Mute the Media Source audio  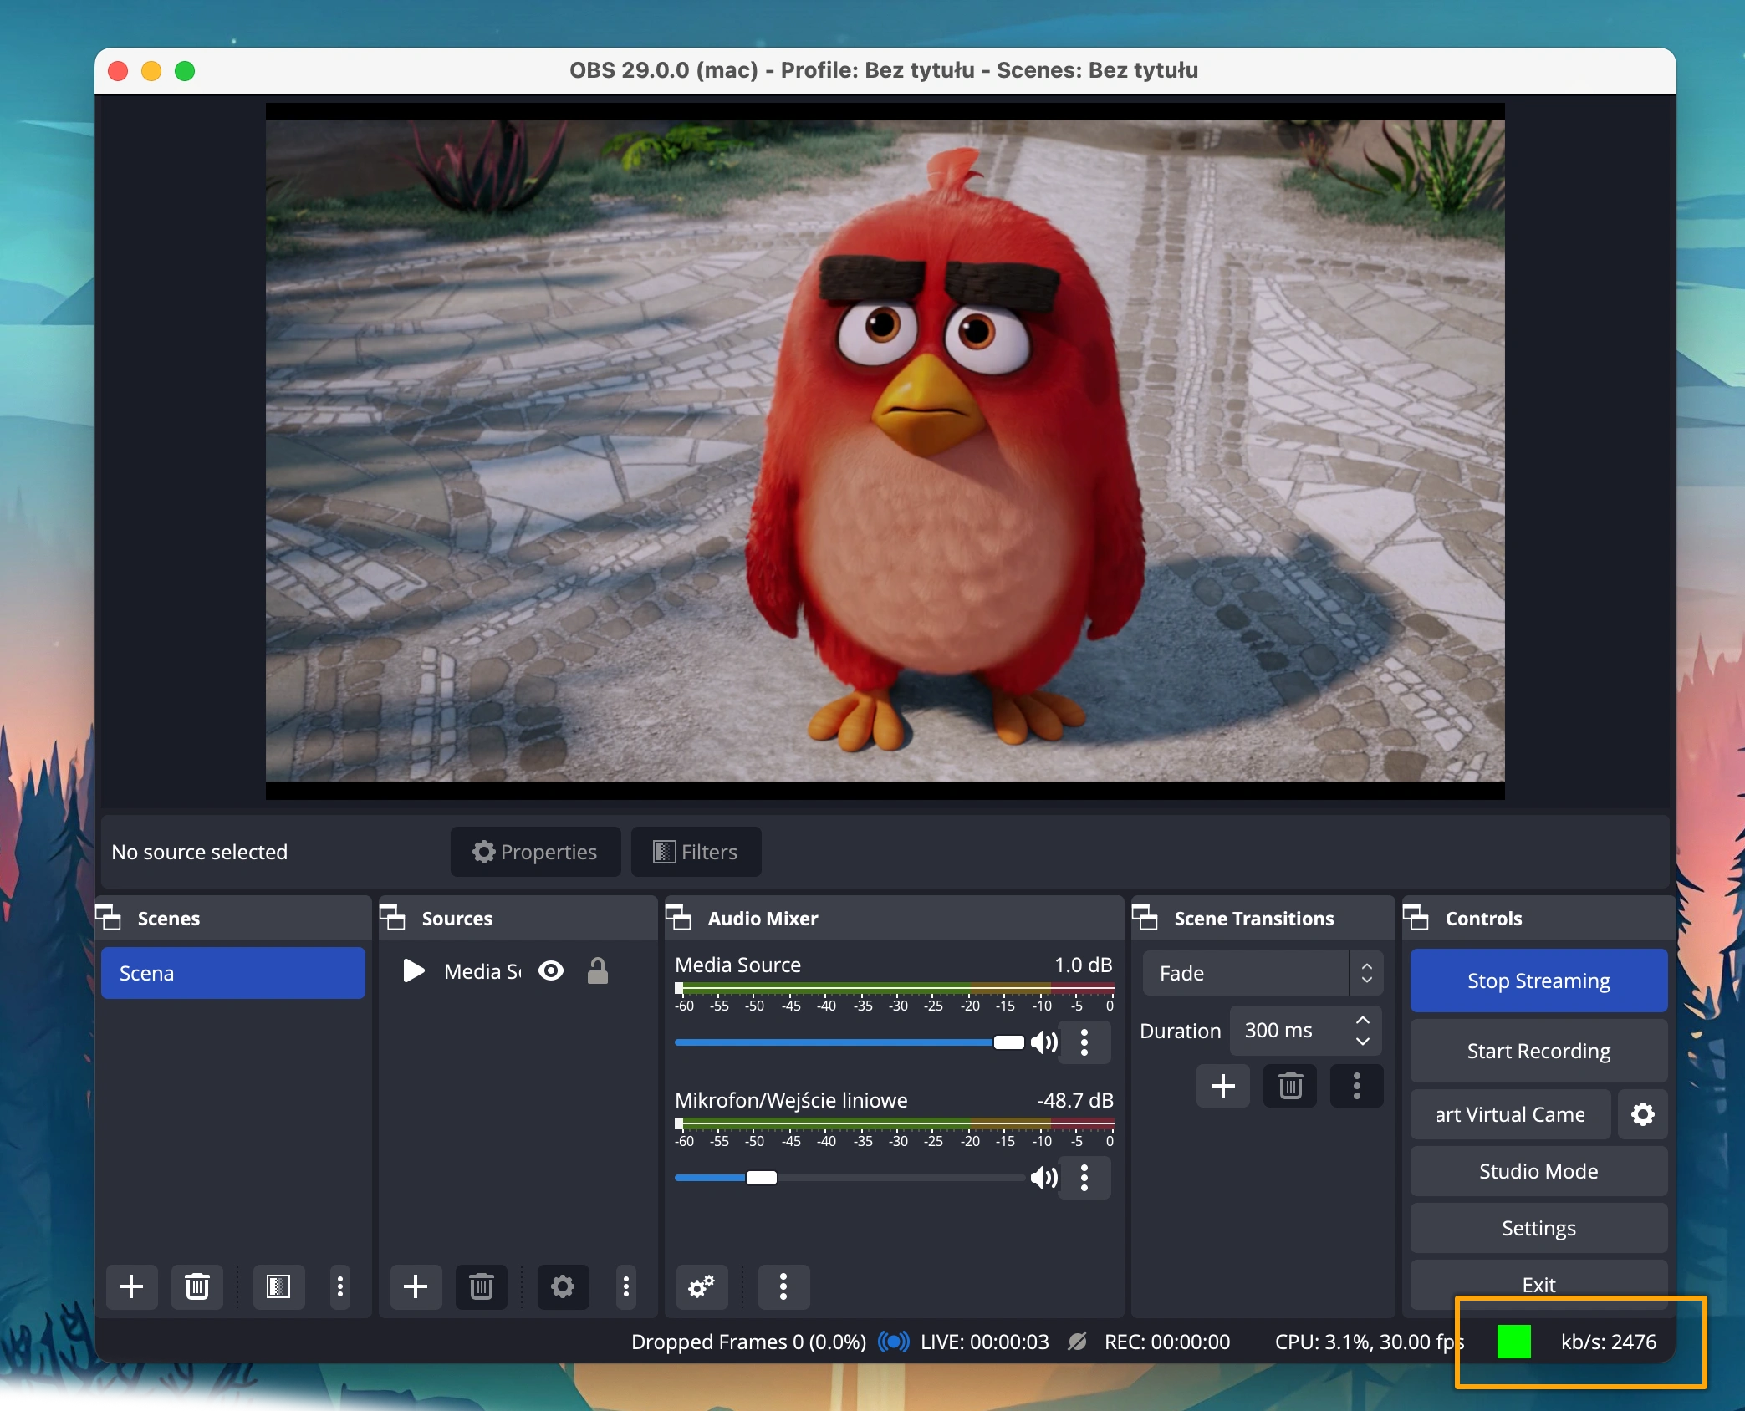[1043, 1042]
